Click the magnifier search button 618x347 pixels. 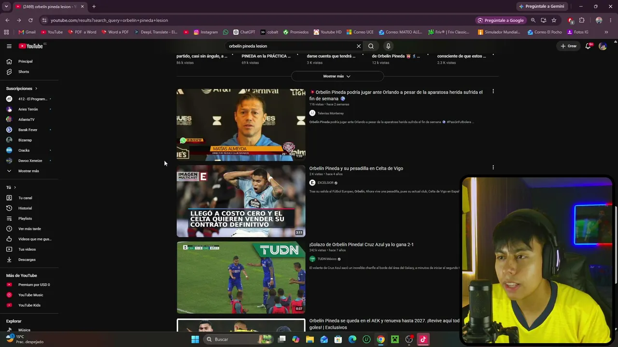(x=371, y=46)
